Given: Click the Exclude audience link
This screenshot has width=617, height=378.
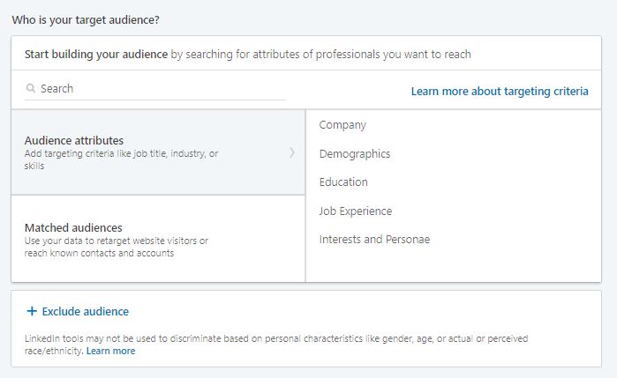Looking at the screenshot, I should click(x=86, y=312).
